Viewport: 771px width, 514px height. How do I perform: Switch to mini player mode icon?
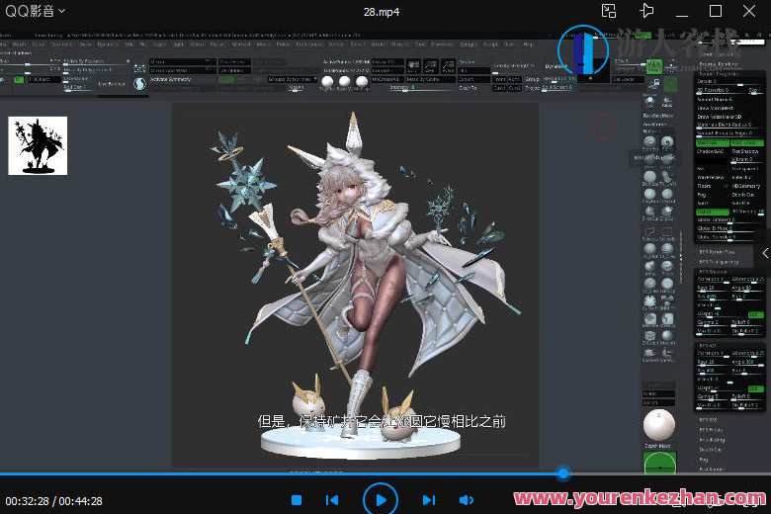click(609, 11)
